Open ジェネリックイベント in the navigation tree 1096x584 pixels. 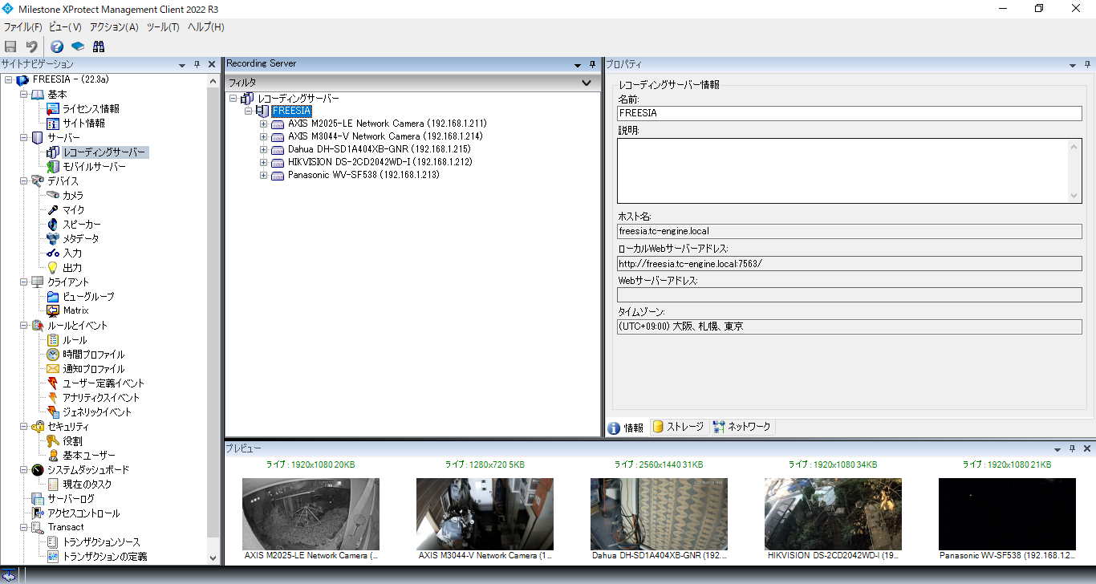(97, 412)
